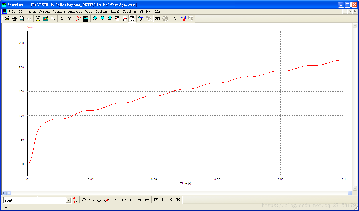Open the Screen menu
The width and height of the screenshot is (359, 211).
pyautogui.click(x=44, y=12)
